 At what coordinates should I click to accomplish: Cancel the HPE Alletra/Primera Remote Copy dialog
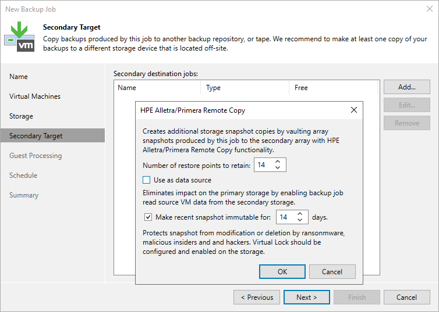332,272
